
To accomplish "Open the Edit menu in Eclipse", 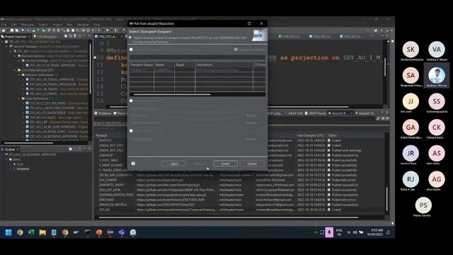I will pyautogui.click(x=13, y=25).
